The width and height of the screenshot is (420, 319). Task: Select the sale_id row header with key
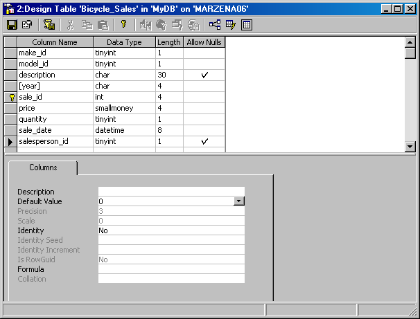tap(10, 97)
